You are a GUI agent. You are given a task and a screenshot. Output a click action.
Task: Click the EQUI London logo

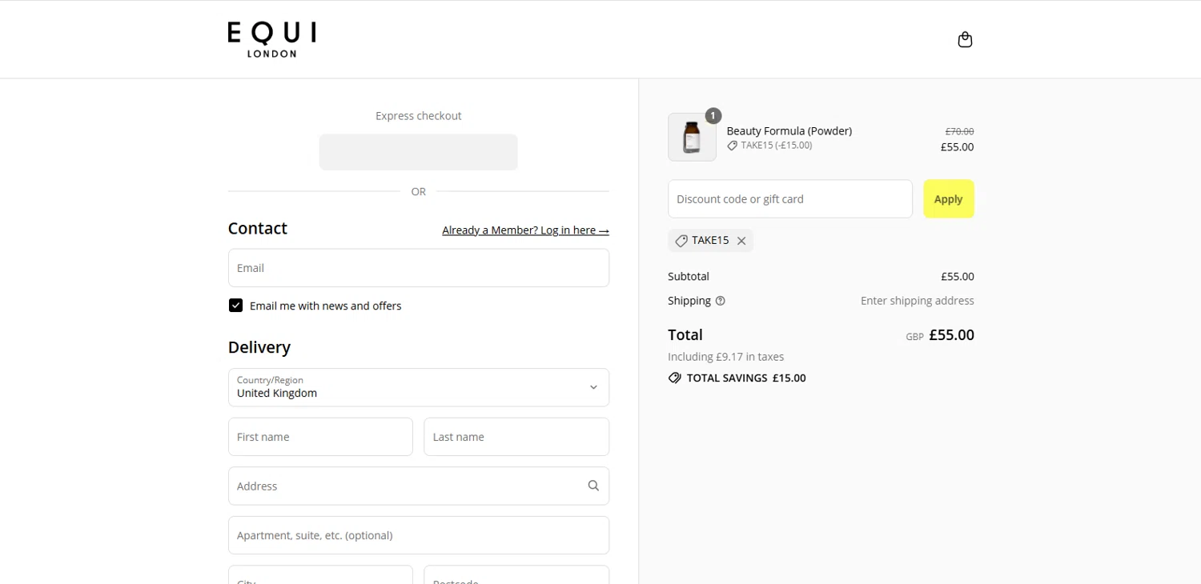(x=271, y=39)
